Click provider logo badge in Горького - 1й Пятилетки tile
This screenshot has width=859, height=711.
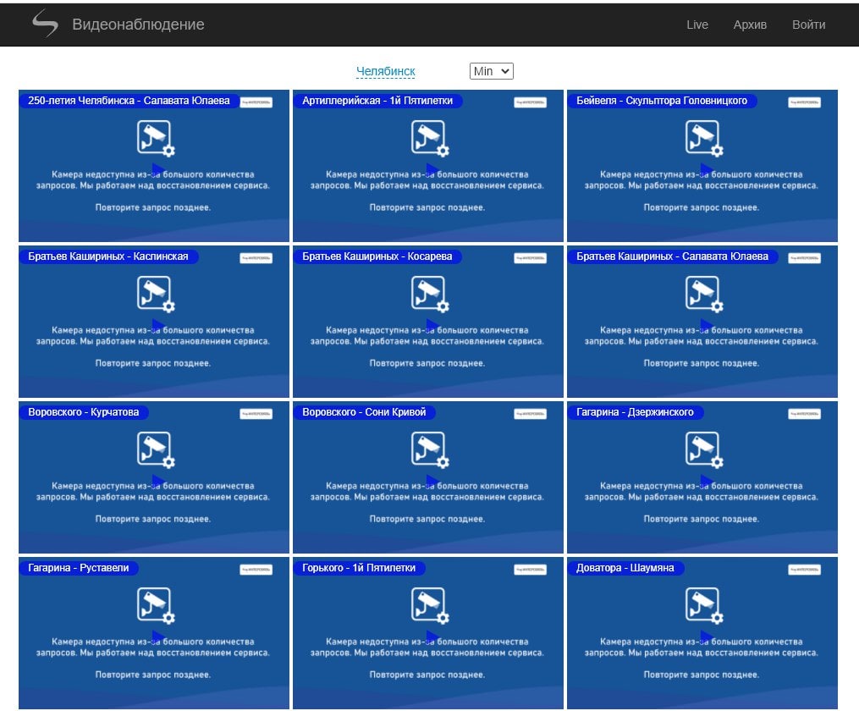(x=531, y=569)
